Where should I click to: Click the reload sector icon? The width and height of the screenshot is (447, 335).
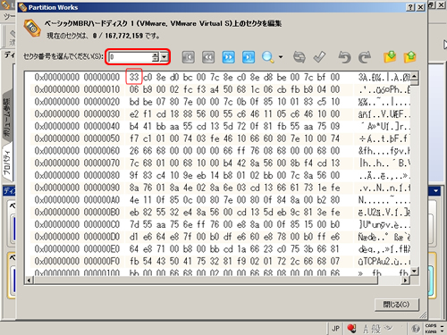(299, 57)
